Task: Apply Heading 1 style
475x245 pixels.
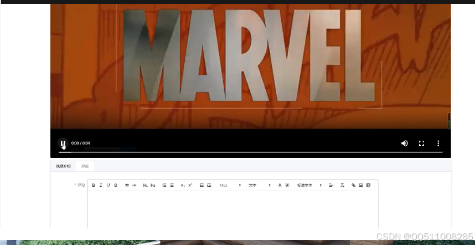Action: coord(146,185)
